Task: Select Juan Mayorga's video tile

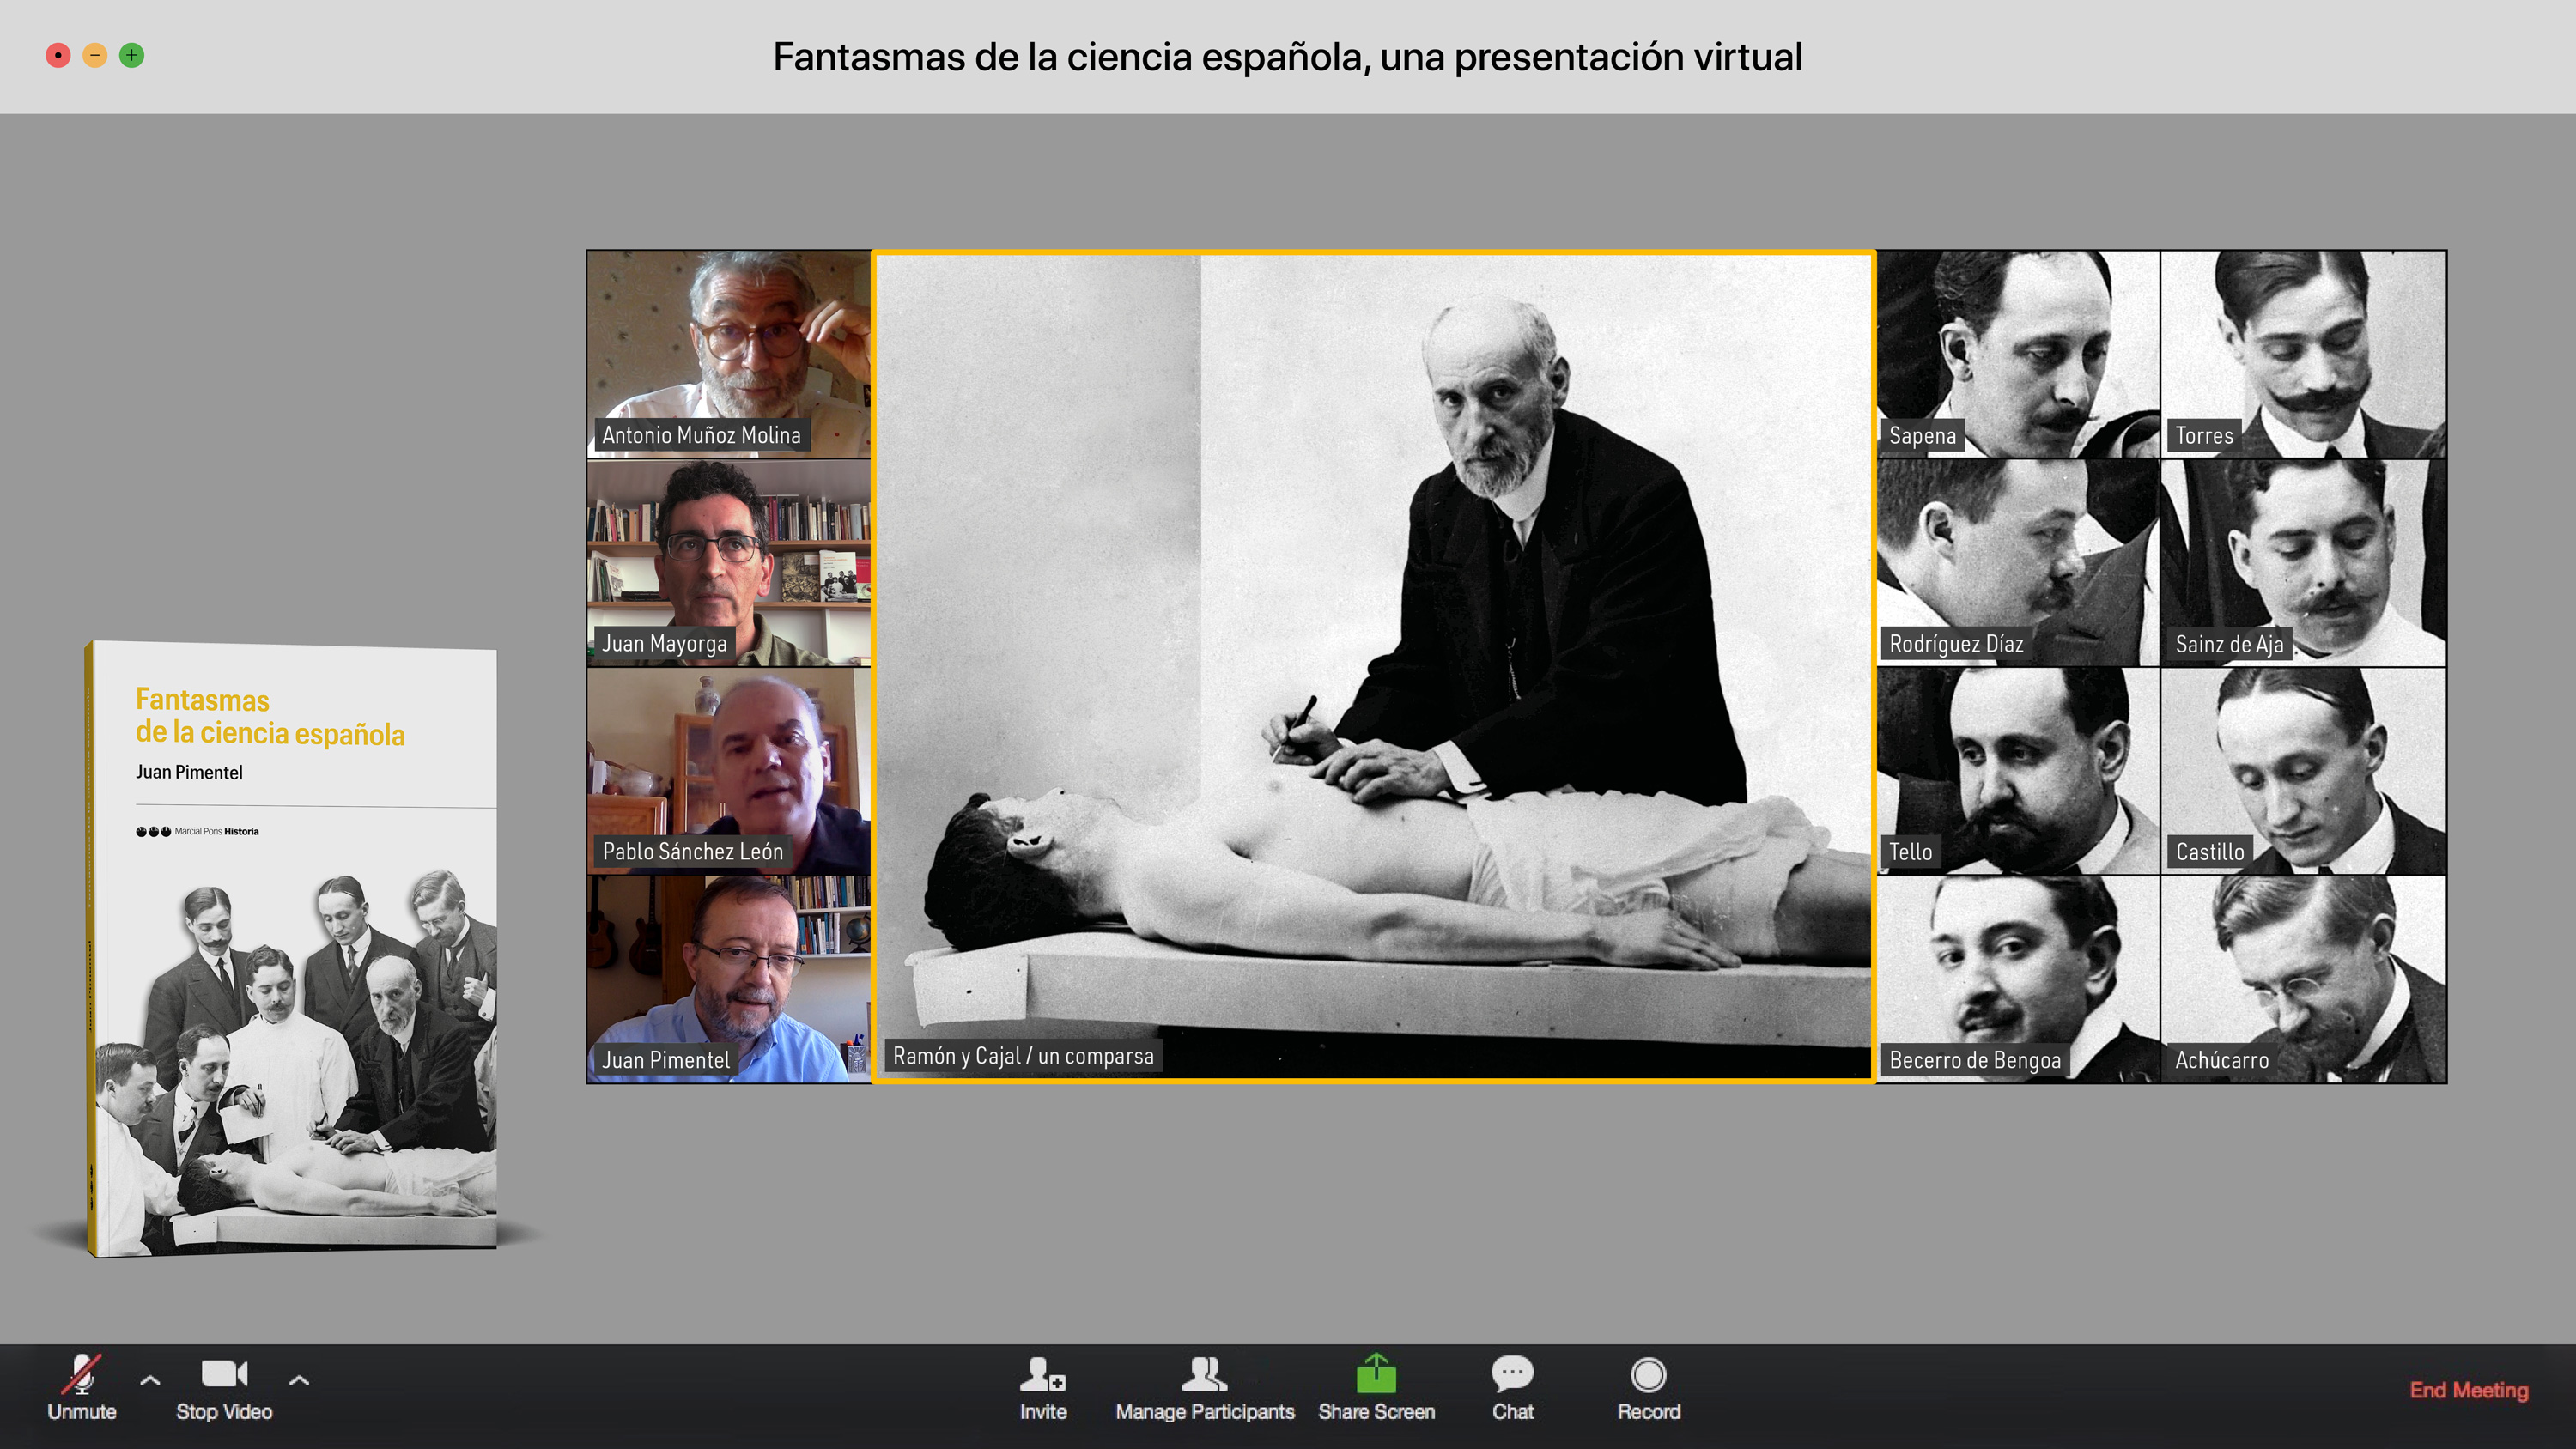Action: click(x=728, y=560)
